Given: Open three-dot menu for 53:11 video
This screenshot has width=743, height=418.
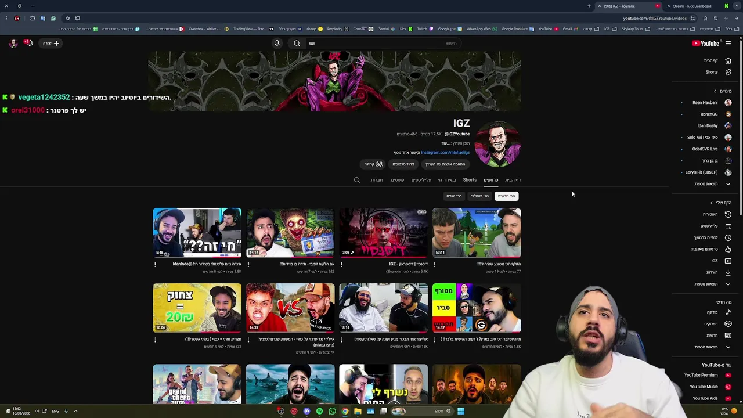Looking at the screenshot, I should tap(435, 265).
